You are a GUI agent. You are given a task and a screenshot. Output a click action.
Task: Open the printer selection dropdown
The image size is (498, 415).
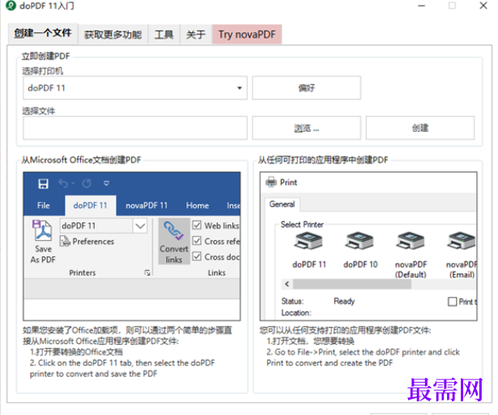point(240,88)
